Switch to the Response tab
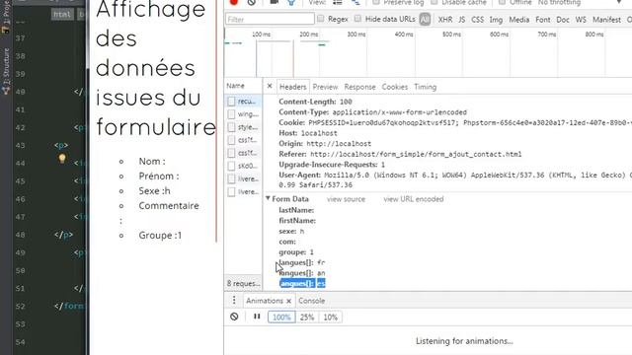Screen dimensions: 632x355 359,87
